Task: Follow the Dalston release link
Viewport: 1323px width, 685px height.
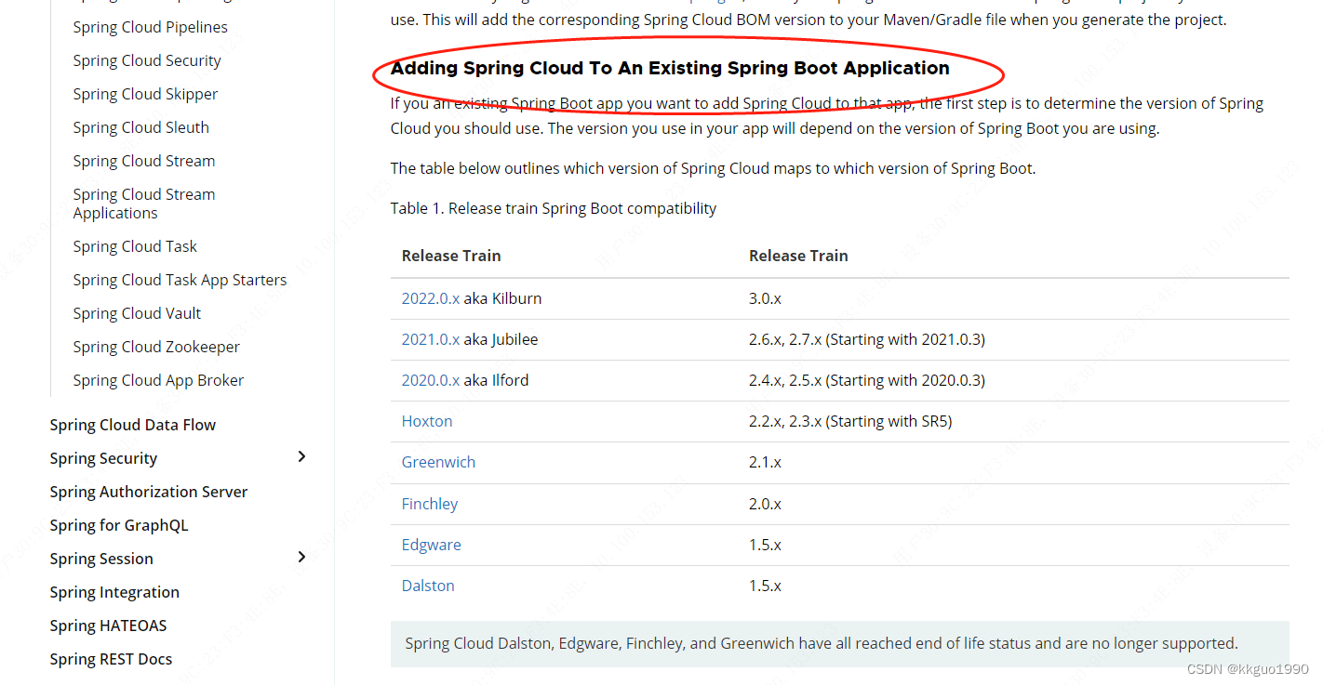Action: click(428, 585)
